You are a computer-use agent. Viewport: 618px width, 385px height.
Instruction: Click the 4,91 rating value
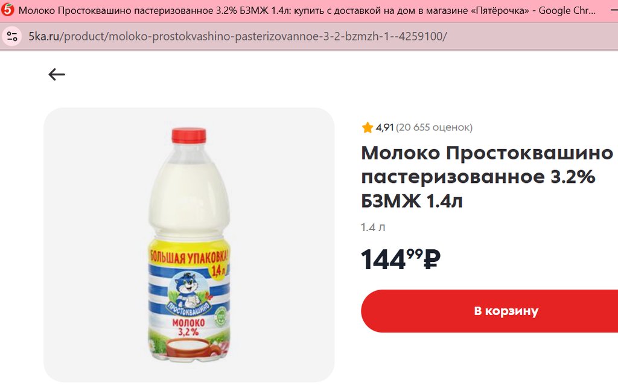[384, 127]
